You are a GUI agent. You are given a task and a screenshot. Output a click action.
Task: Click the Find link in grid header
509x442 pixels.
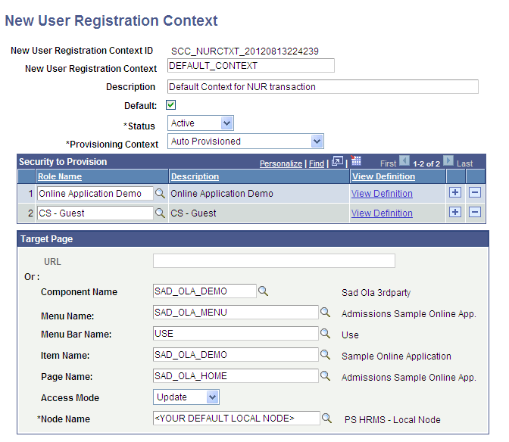point(317,163)
